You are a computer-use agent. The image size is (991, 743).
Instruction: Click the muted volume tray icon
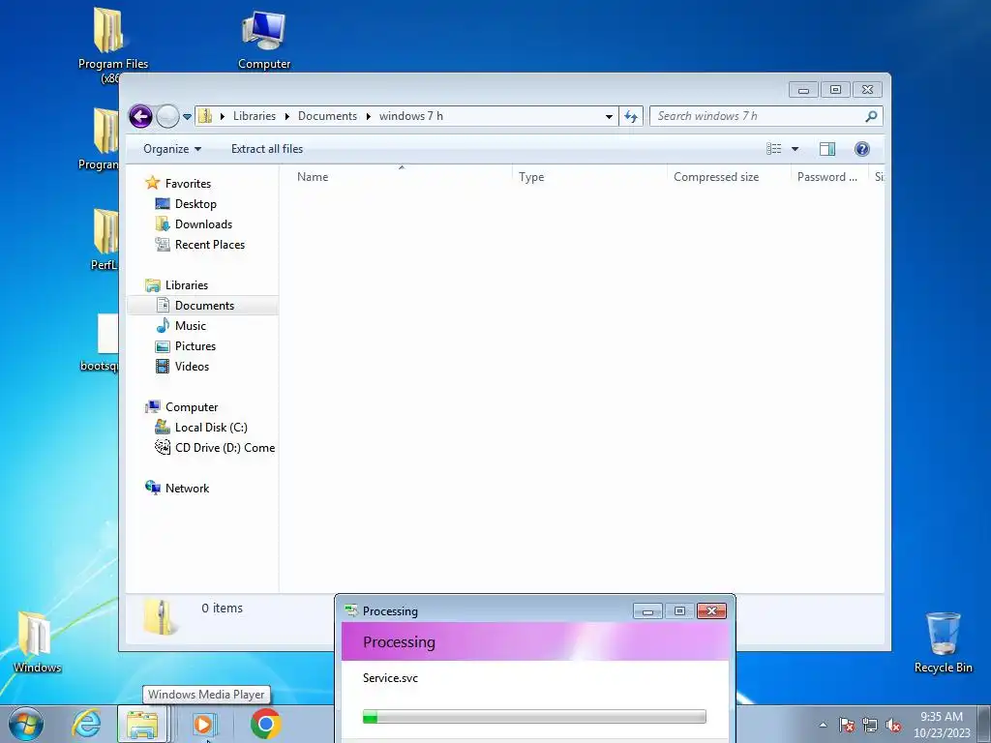coord(893,725)
